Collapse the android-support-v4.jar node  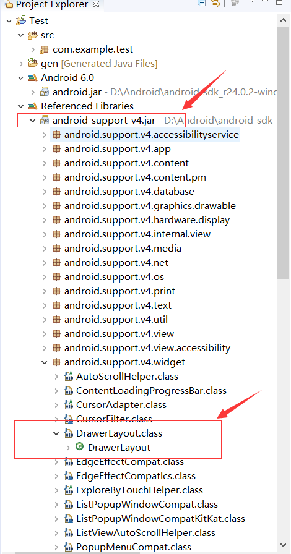coord(33,121)
